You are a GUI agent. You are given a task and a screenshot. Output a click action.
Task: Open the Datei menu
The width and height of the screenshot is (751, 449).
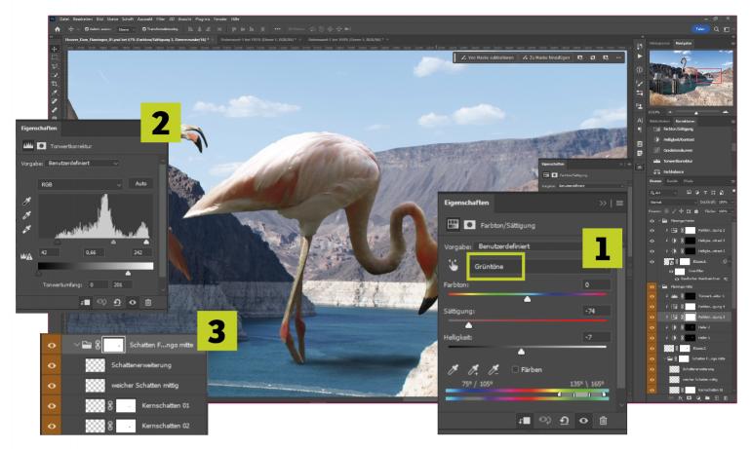click(64, 19)
